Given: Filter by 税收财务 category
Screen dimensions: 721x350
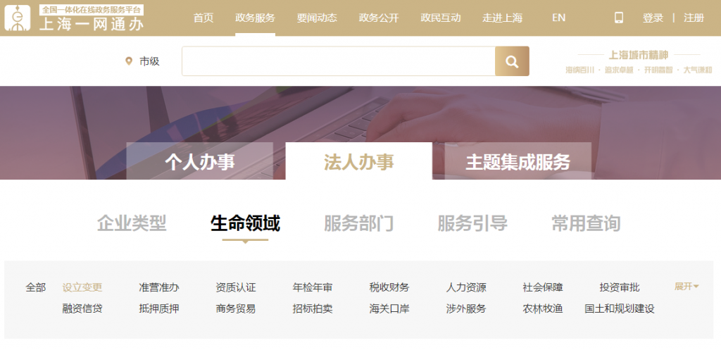Looking at the screenshot, I should (x=389, y=287).
